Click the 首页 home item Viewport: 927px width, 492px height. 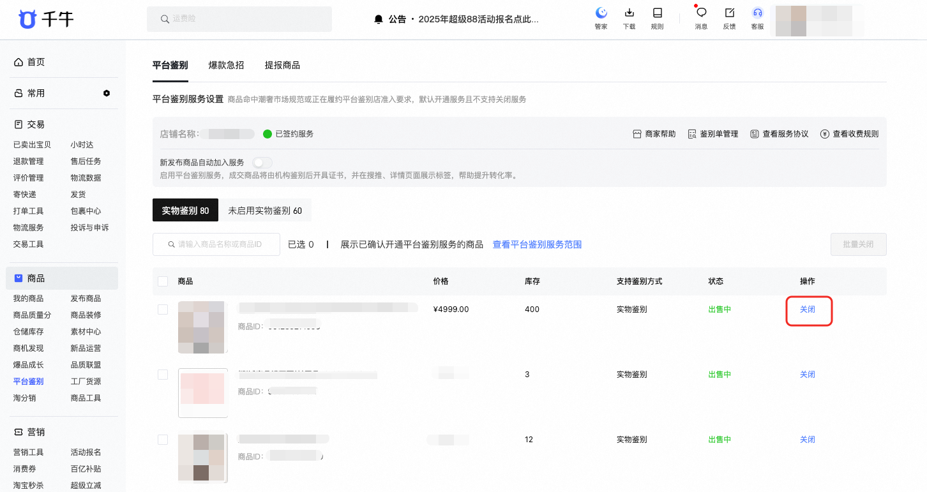pyautogui.click(x=29, y=62)
